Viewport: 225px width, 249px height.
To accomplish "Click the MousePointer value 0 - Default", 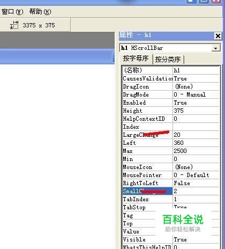I will click(196, 175).
